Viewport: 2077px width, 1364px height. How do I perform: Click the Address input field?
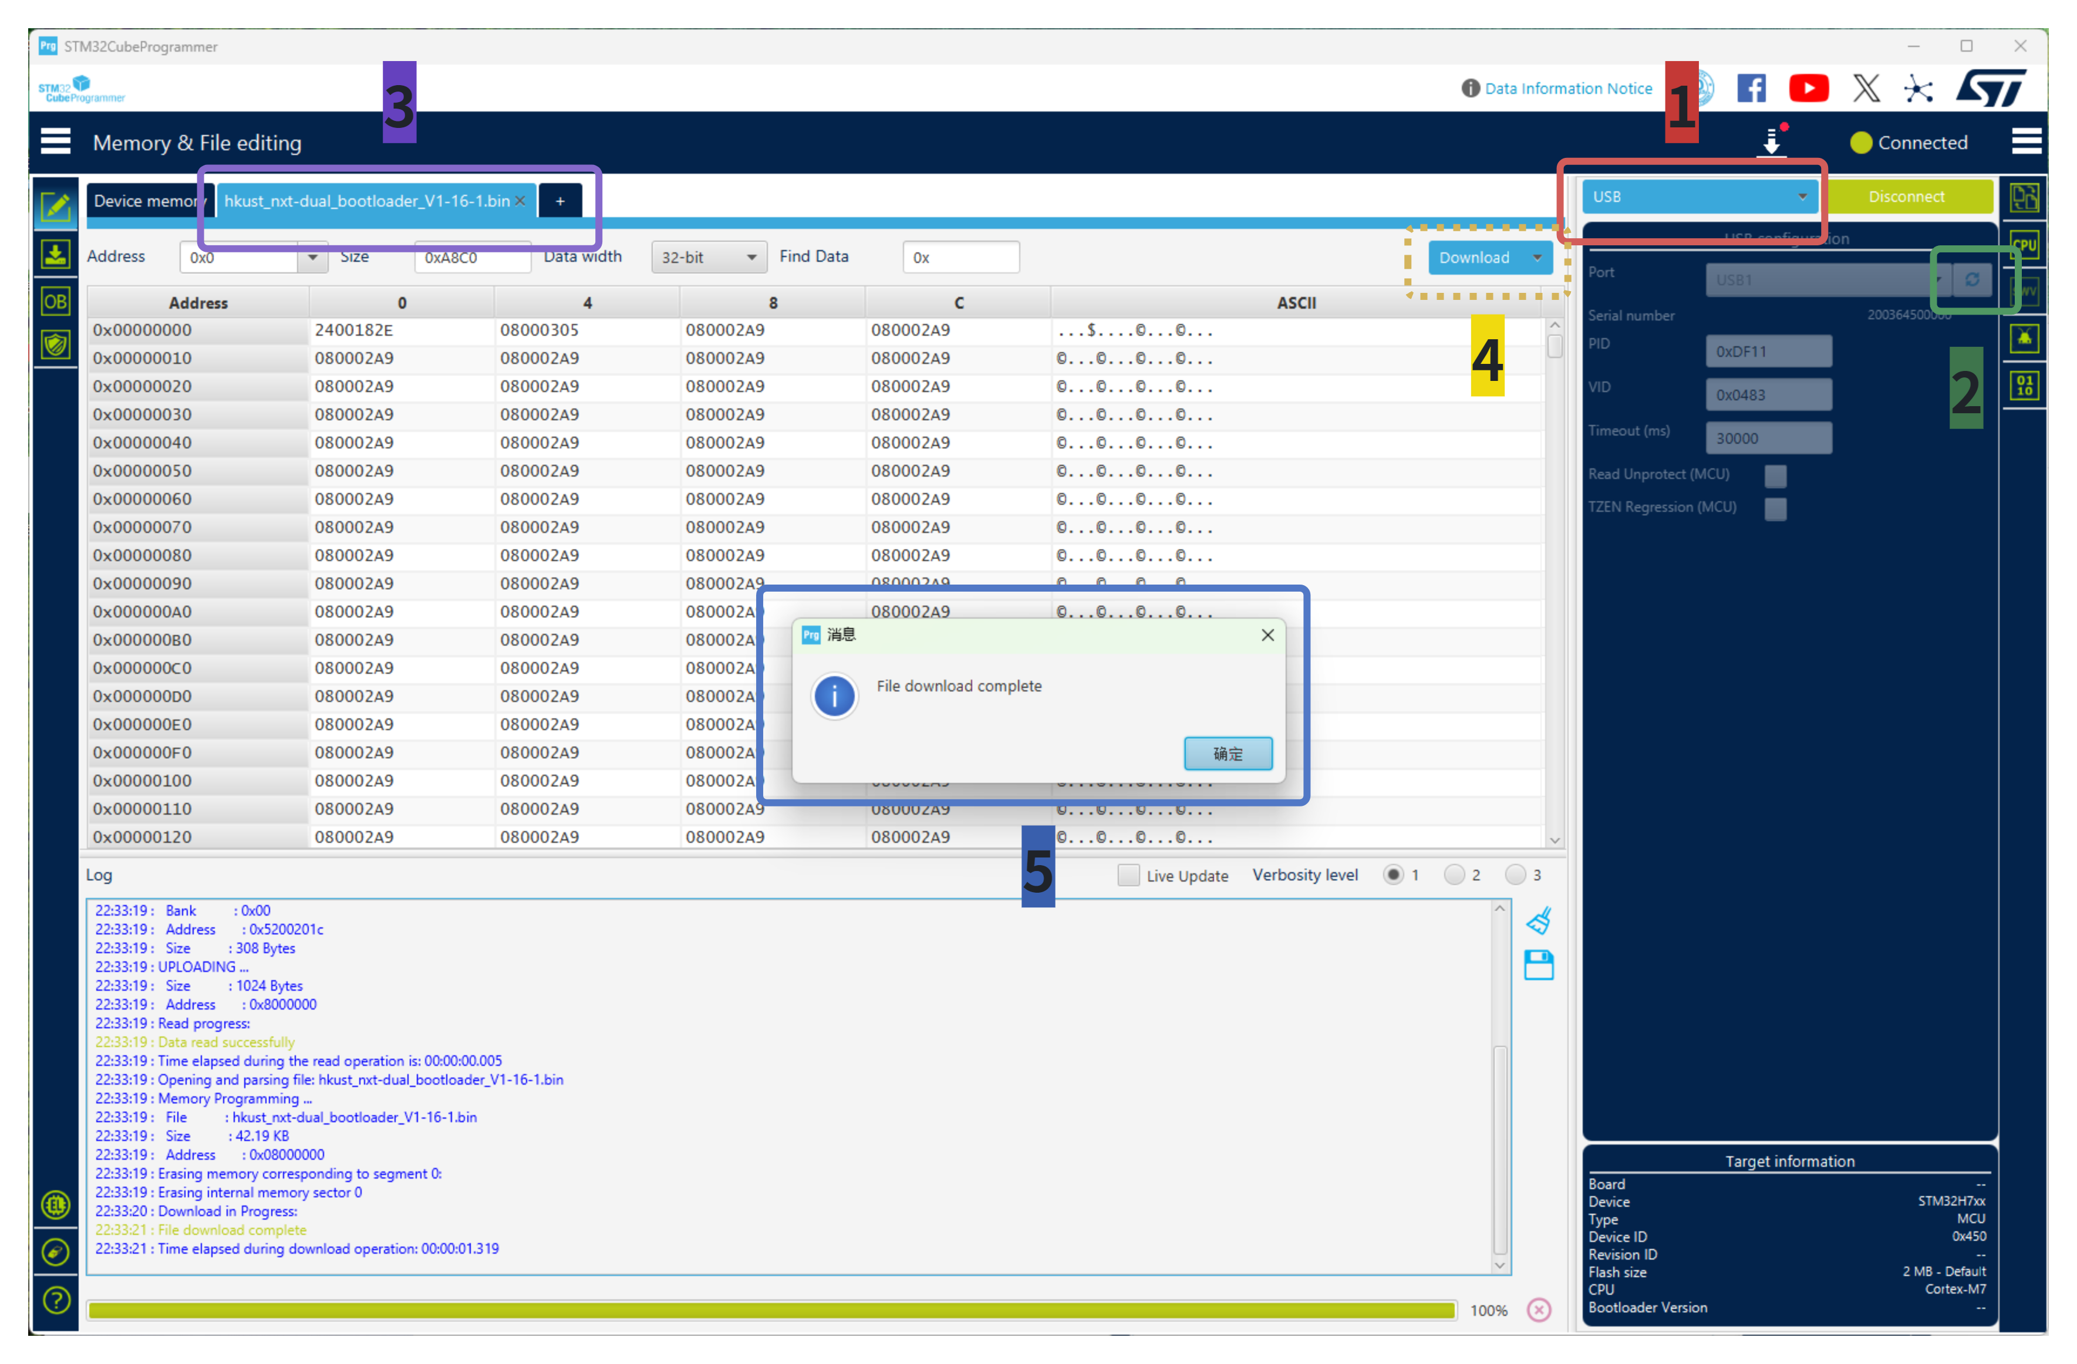[x=239, y=258]
